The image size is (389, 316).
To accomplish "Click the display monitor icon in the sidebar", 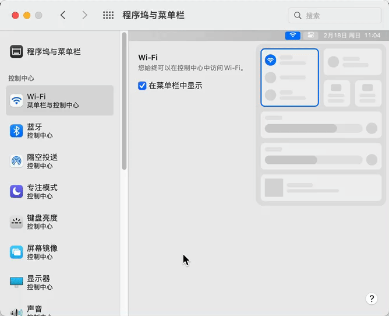I will [16, 282].
